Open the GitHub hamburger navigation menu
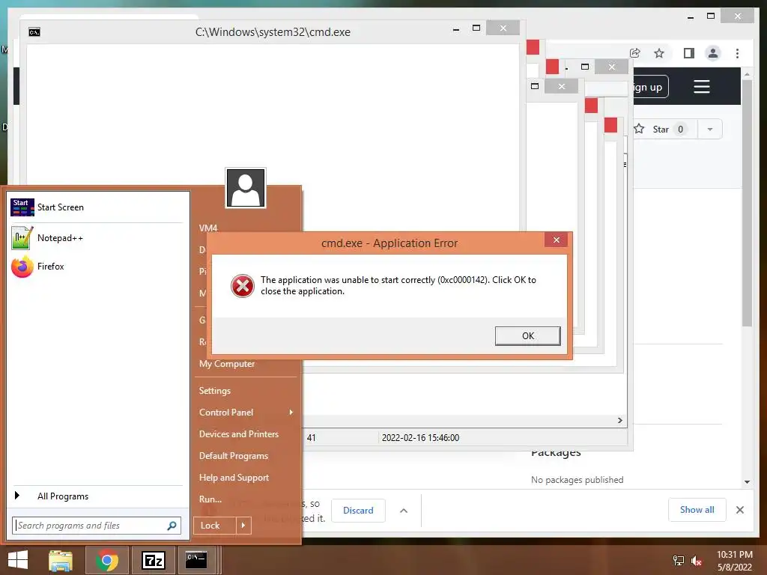Screen dimensions: 767x575 pyautogui.click(x=701, y=87)
